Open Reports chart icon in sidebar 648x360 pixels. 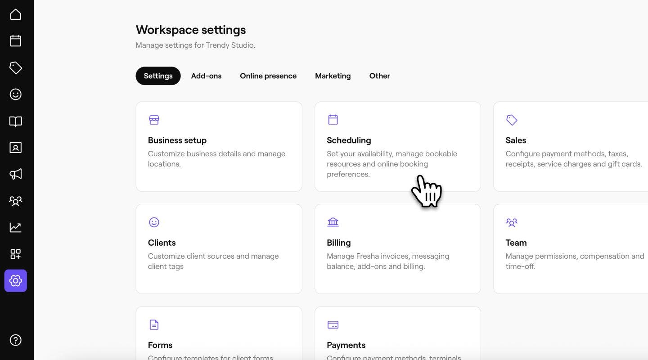tap(16, 227)
